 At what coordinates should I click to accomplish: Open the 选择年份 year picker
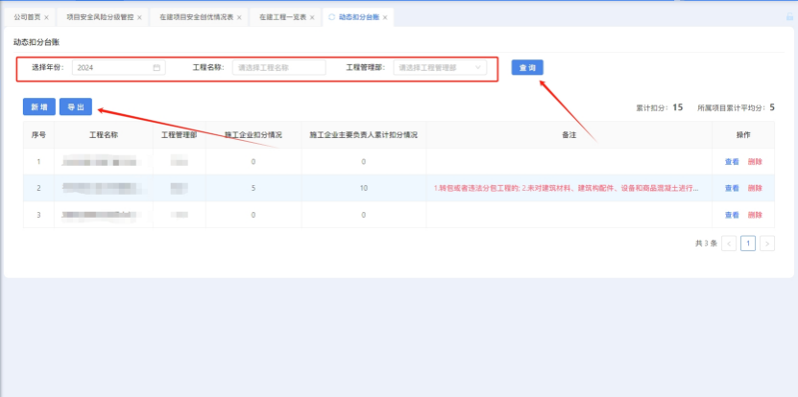(x=115, y=68)
